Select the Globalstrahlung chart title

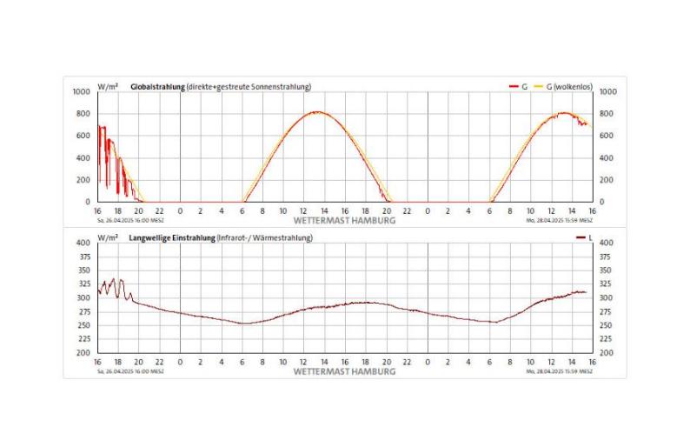pos(157,87)
